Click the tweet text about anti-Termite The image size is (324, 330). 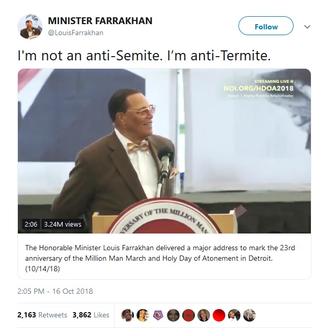[x=144, y=55]
